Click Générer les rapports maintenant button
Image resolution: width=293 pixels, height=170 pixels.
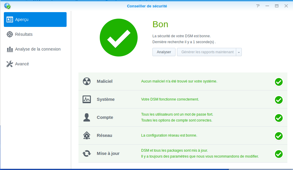[207, 52]
